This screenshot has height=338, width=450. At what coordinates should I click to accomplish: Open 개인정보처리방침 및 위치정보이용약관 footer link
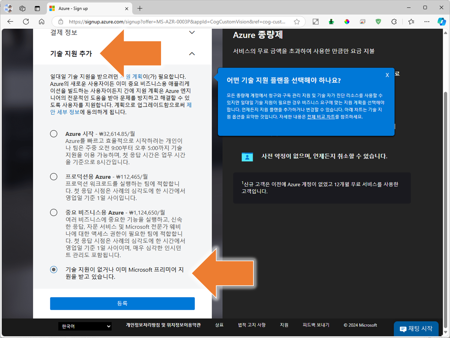(x=163, y=325)
